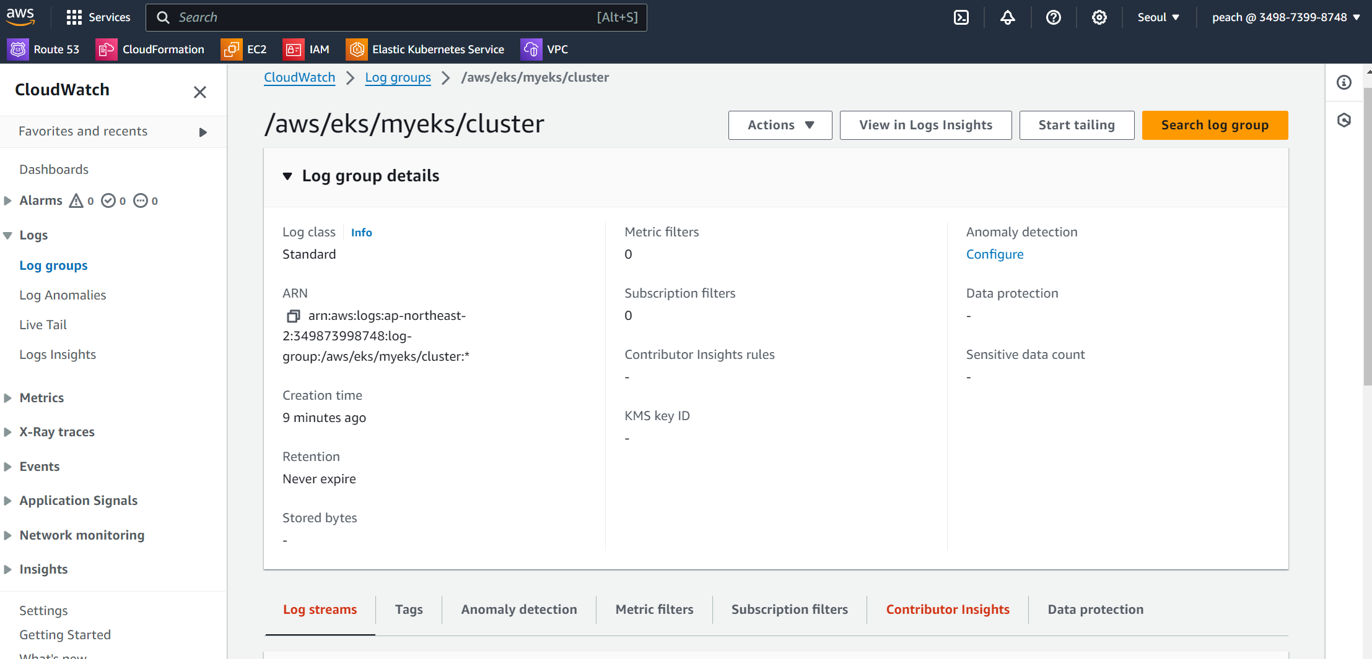Image resolution: width=1372 pixels, height=659 pixels.
Task: Open the Actions dropdown
Action: pyautogui.click(x=780, y=125)
